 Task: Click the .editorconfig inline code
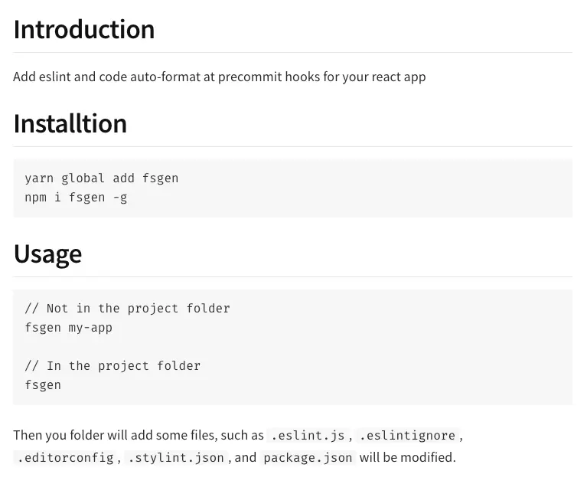65,457
